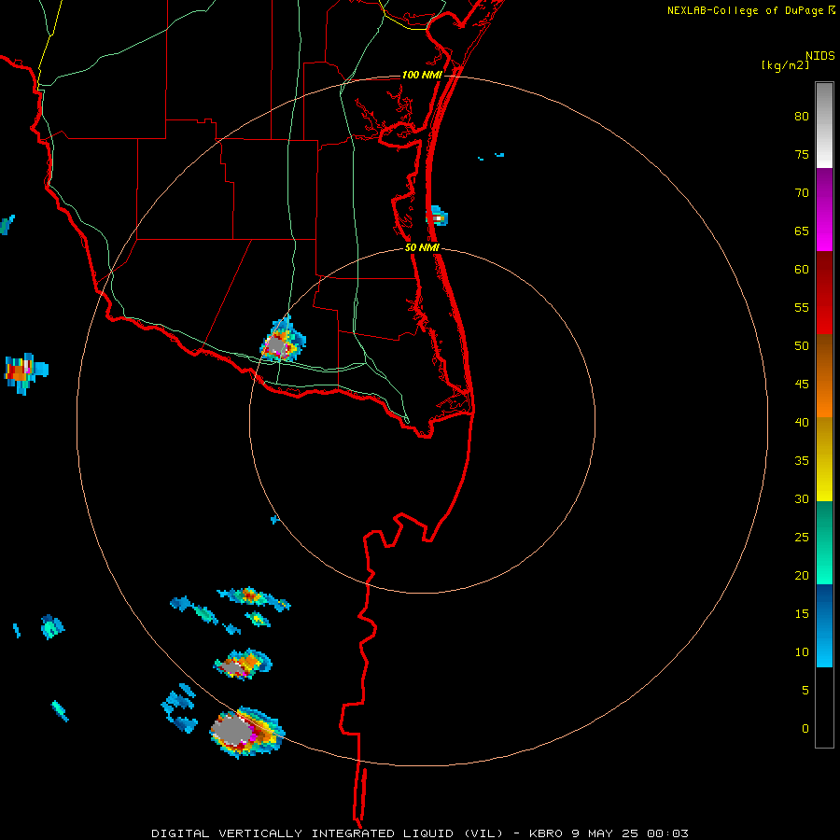Click the scale value 20
The image size is (840, 840).
click(x=802, y=575)
